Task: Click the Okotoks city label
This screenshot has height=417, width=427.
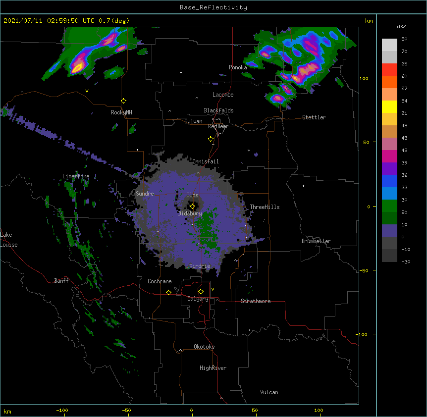Action: pyautogui.click(x=204, y=347)
